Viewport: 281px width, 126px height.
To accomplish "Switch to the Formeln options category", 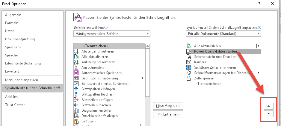I will (x=12, y=23).
